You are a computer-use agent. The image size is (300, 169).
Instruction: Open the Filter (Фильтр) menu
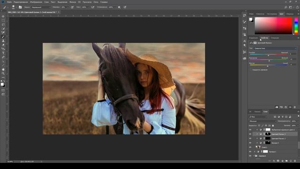73,2
